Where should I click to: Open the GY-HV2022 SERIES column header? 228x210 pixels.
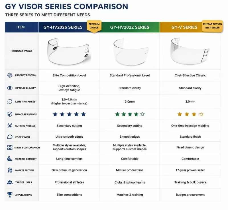pyautogui.click(x=130, y=27)
